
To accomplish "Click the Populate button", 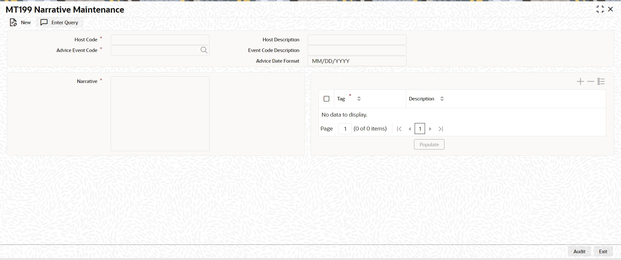I will click(x=429, y=144).
